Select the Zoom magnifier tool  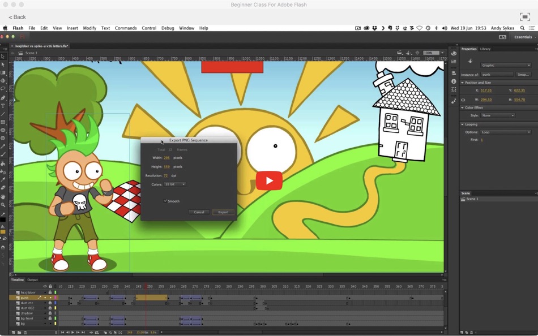pos(3,205)
